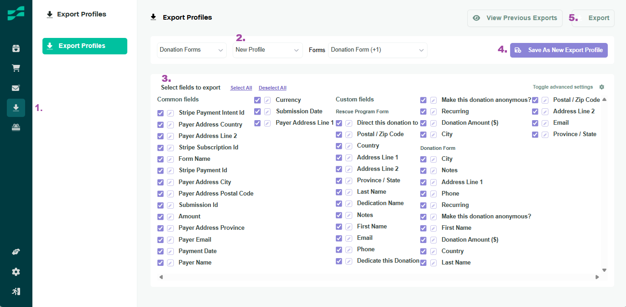Toggle the Currency field checkbox
The image size is (626, 307).
tap(257, 100)
